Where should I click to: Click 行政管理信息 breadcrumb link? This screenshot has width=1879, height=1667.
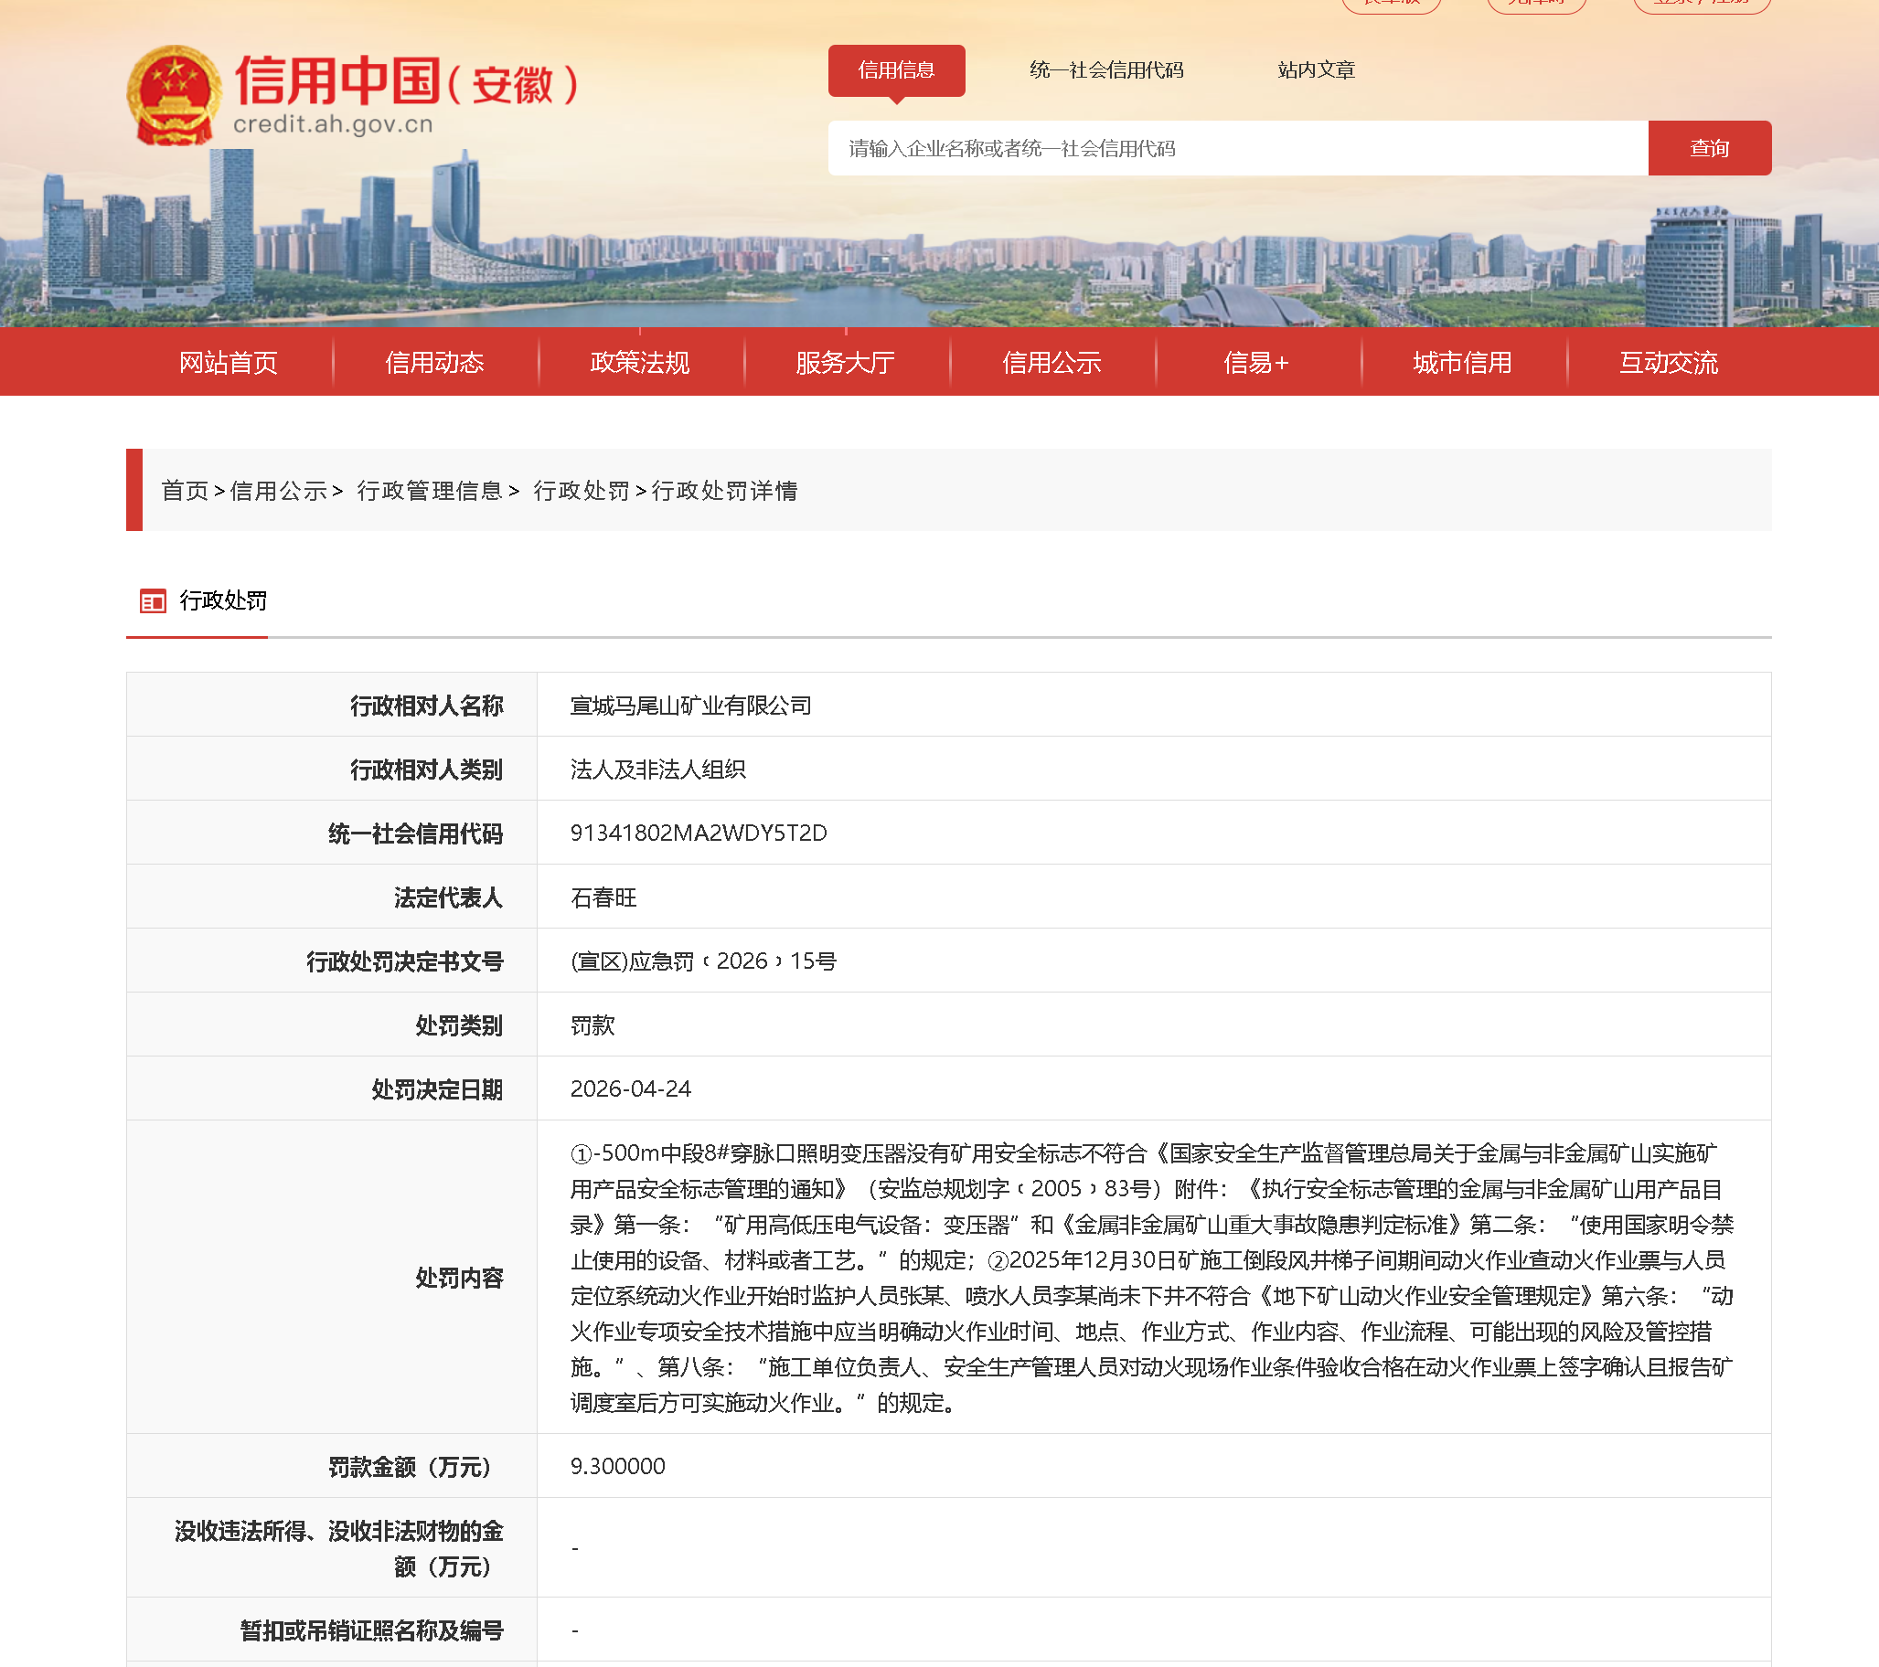pyautogui.click(x=430, y=491)
